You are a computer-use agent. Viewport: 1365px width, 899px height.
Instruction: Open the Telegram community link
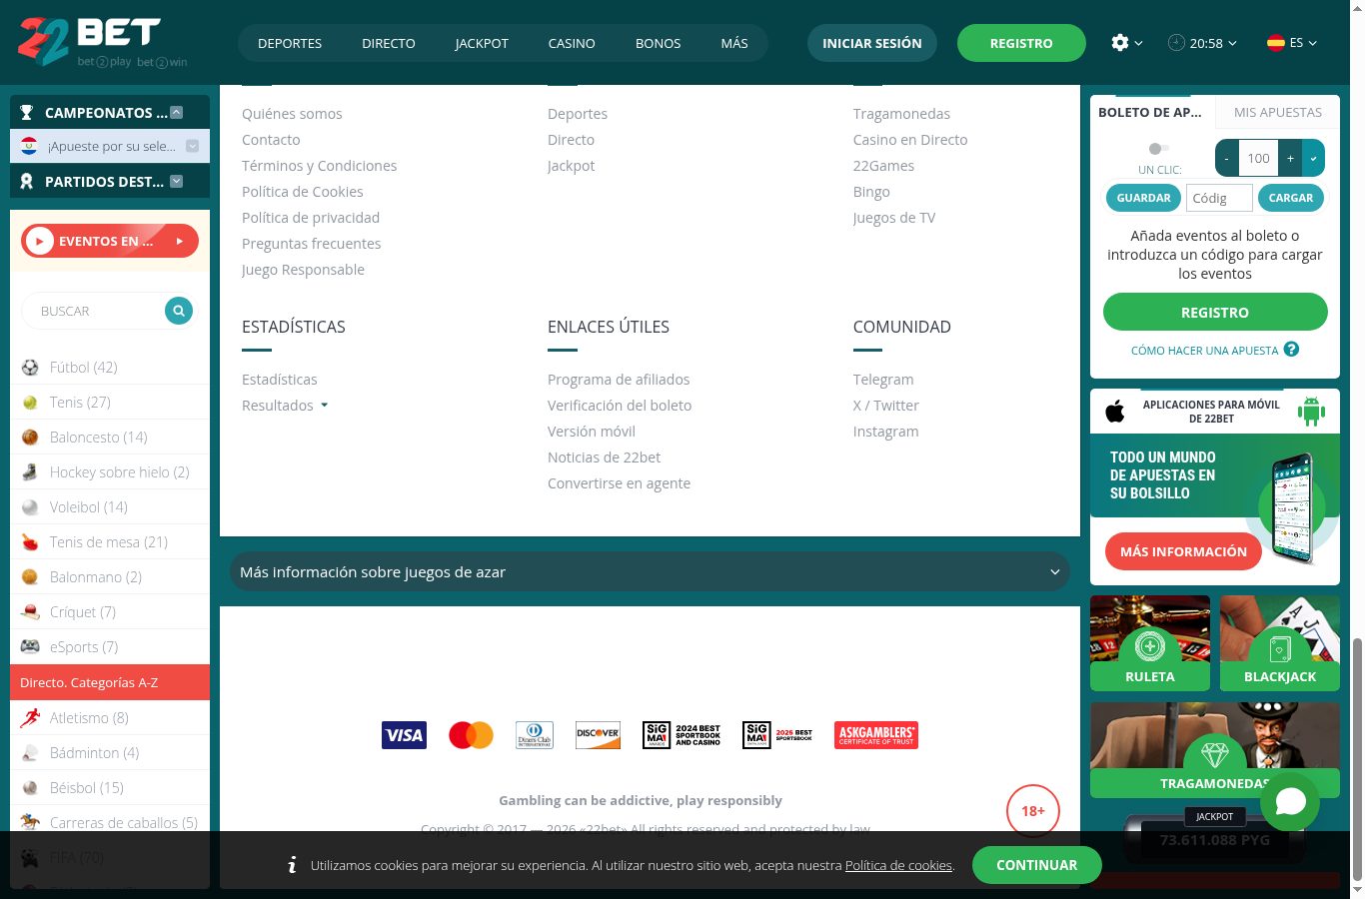[883, 380]
